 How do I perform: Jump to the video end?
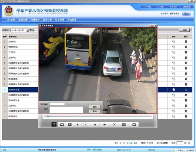[x=134, y=124]
